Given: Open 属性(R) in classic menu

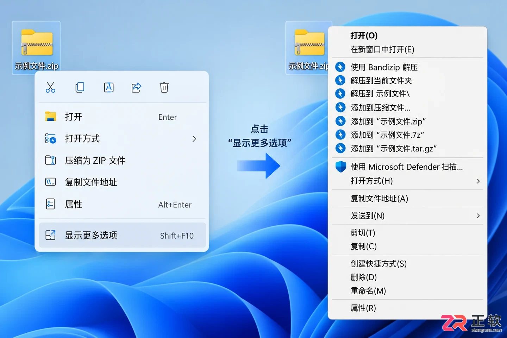Looking at the screenshot, I should pos(407,308).
